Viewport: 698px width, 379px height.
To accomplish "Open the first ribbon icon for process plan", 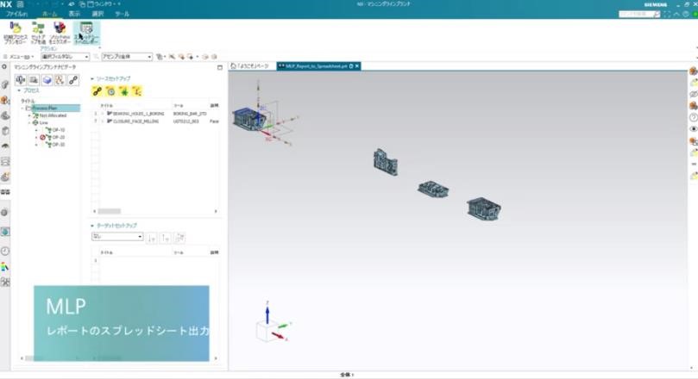I will (x=16, y=33).
